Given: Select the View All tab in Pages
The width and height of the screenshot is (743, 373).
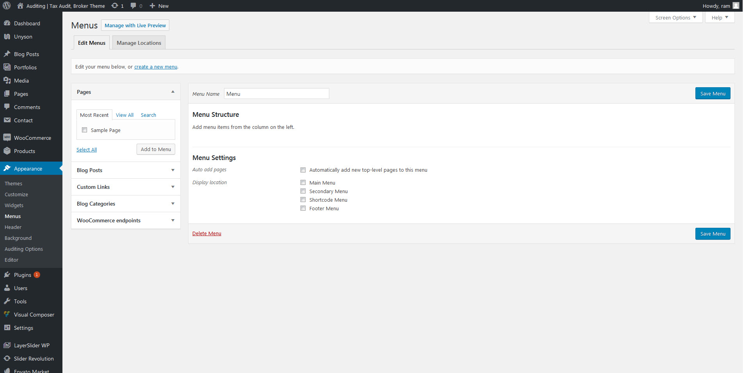Looking at the screenshot, I should pos(124,114).
